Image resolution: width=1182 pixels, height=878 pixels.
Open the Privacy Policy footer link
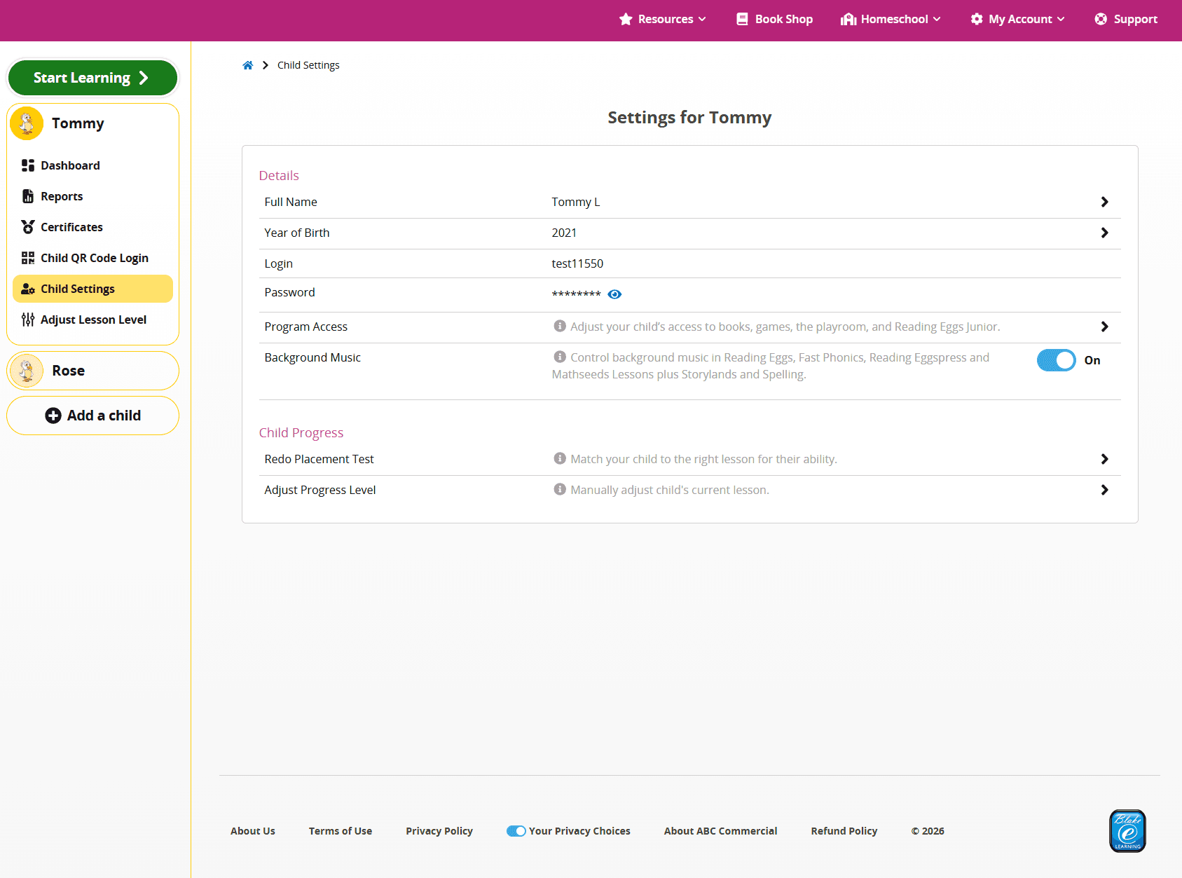[439, 831]
